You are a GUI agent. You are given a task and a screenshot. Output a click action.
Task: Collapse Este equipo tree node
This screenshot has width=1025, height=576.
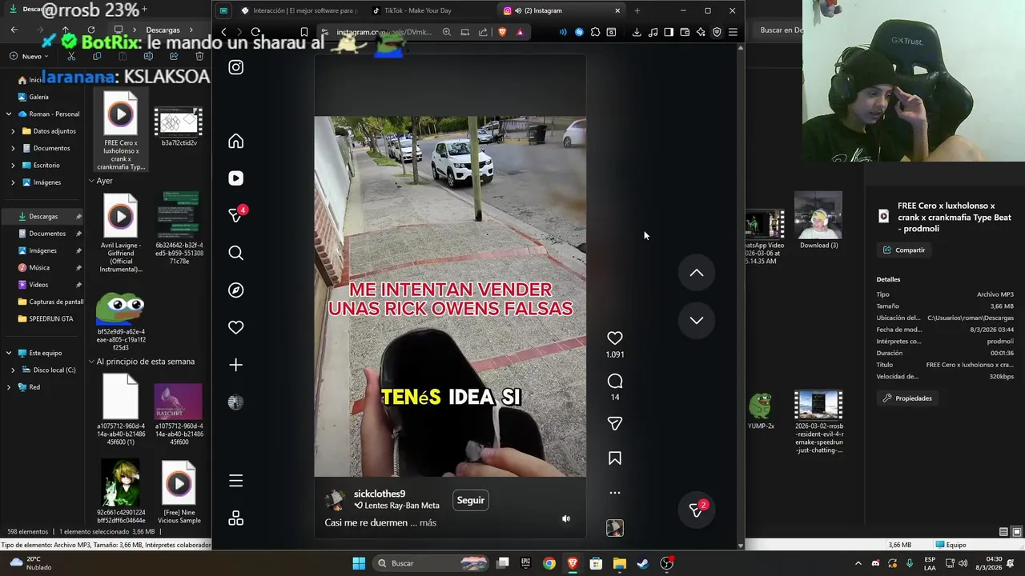click(x=9, y=353)
